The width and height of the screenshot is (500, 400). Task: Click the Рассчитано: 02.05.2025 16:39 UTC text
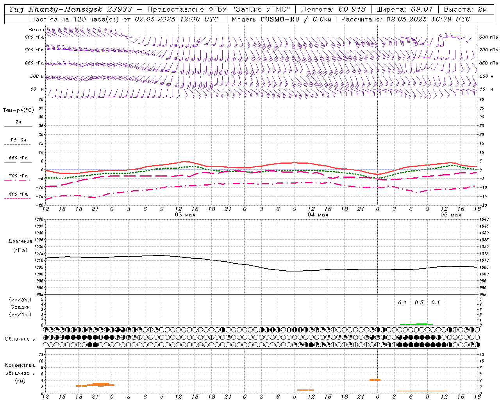point(405,19)
